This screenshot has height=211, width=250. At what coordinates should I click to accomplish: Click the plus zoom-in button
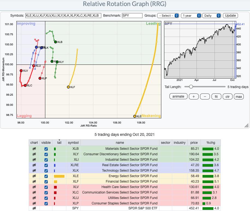click(x=194, y=96)
